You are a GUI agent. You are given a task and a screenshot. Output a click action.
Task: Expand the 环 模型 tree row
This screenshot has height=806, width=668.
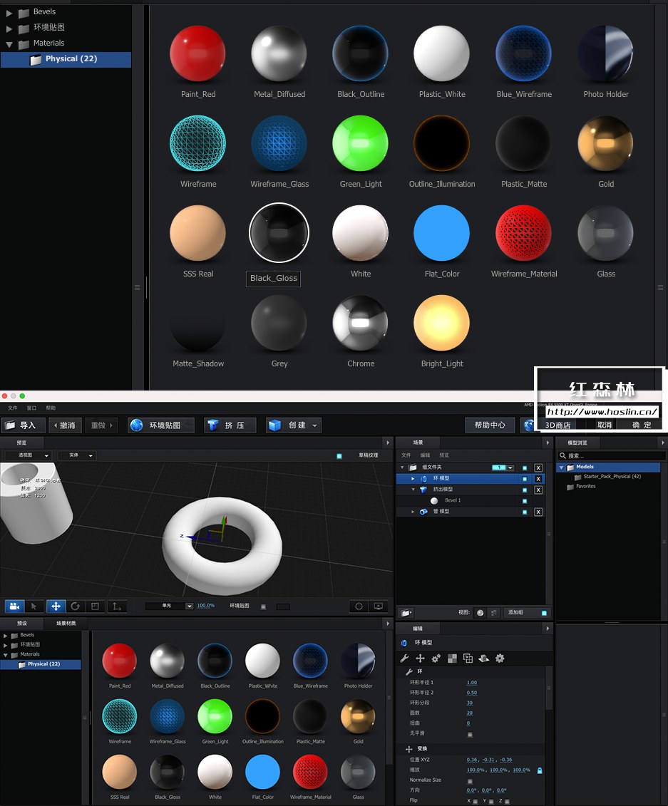(x=413, y=479)
